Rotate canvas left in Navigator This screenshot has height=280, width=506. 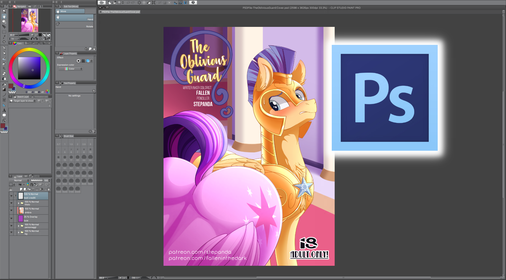click(x=32, y=39)
